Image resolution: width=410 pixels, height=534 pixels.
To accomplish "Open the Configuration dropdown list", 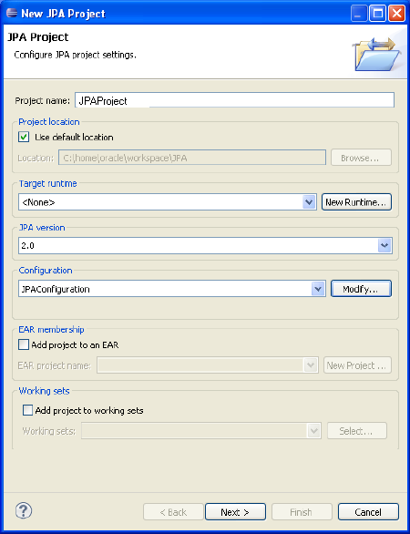I will click(x=318, y=289).
